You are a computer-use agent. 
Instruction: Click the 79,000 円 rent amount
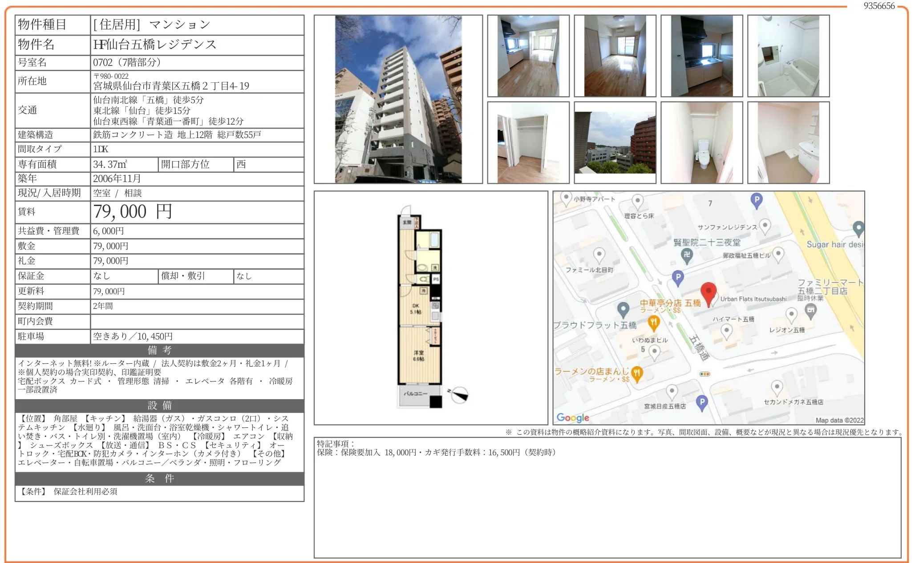133,212
